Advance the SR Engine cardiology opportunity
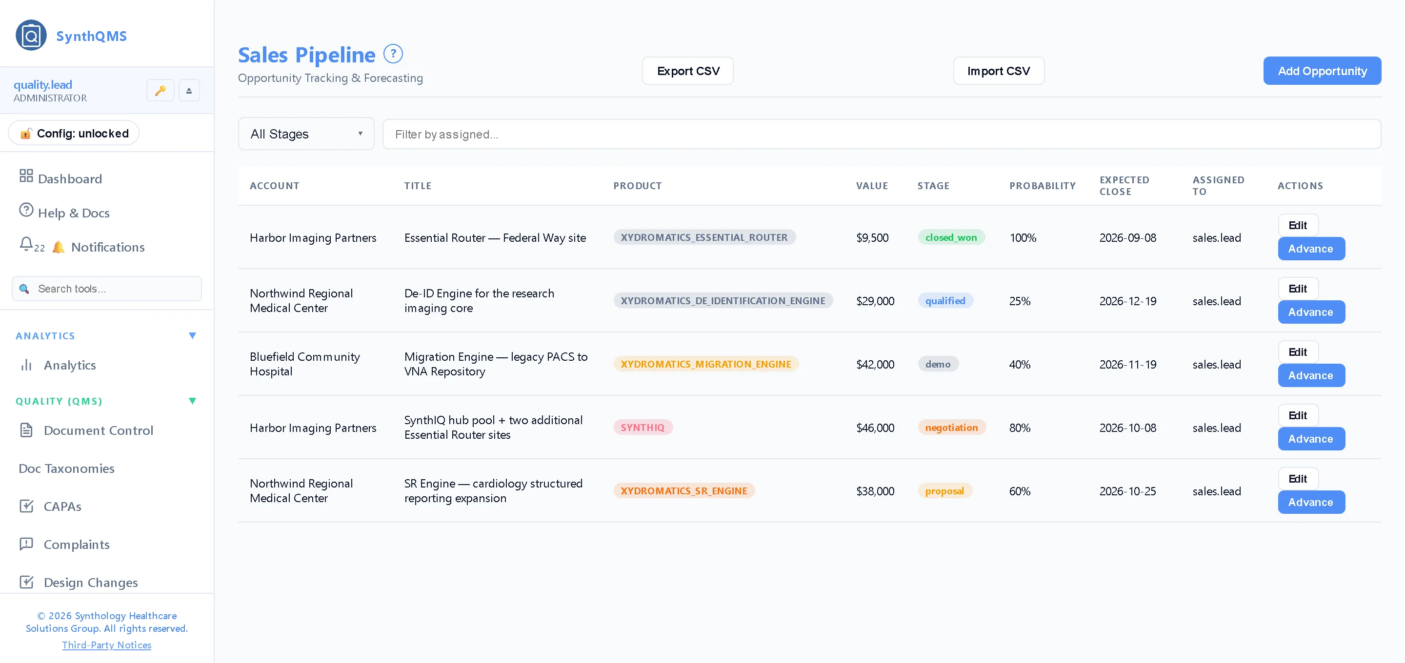 (1311, 502)
